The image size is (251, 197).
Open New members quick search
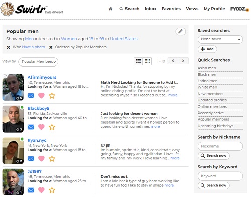point(210,94)
